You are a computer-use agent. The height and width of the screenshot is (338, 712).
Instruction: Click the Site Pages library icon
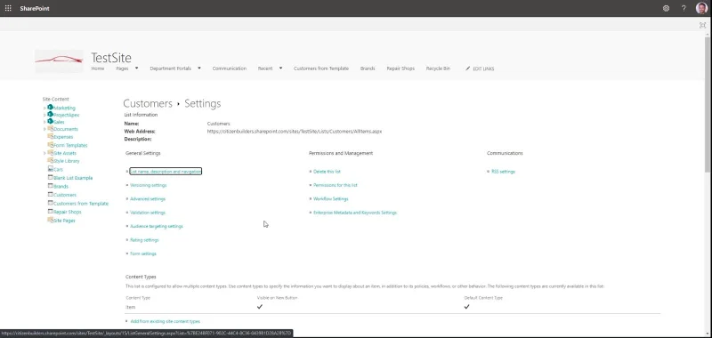click(51, 220)
